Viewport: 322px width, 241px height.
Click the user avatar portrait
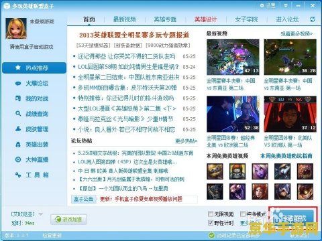pyautogui.click(x=16, y=29)
